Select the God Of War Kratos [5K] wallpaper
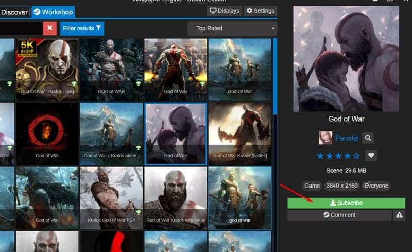Image resolution: width=412 pixels, height=252 pixels. tap(47, 70)
